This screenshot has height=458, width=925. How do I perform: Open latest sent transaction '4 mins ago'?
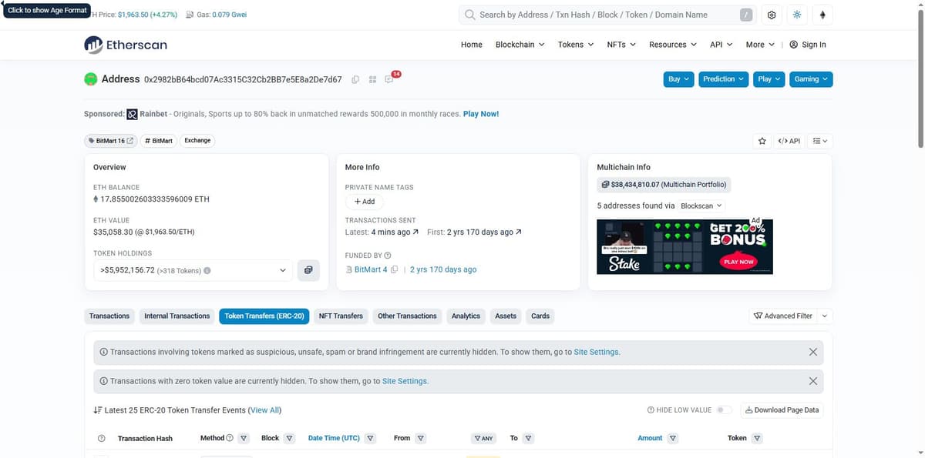395,232
